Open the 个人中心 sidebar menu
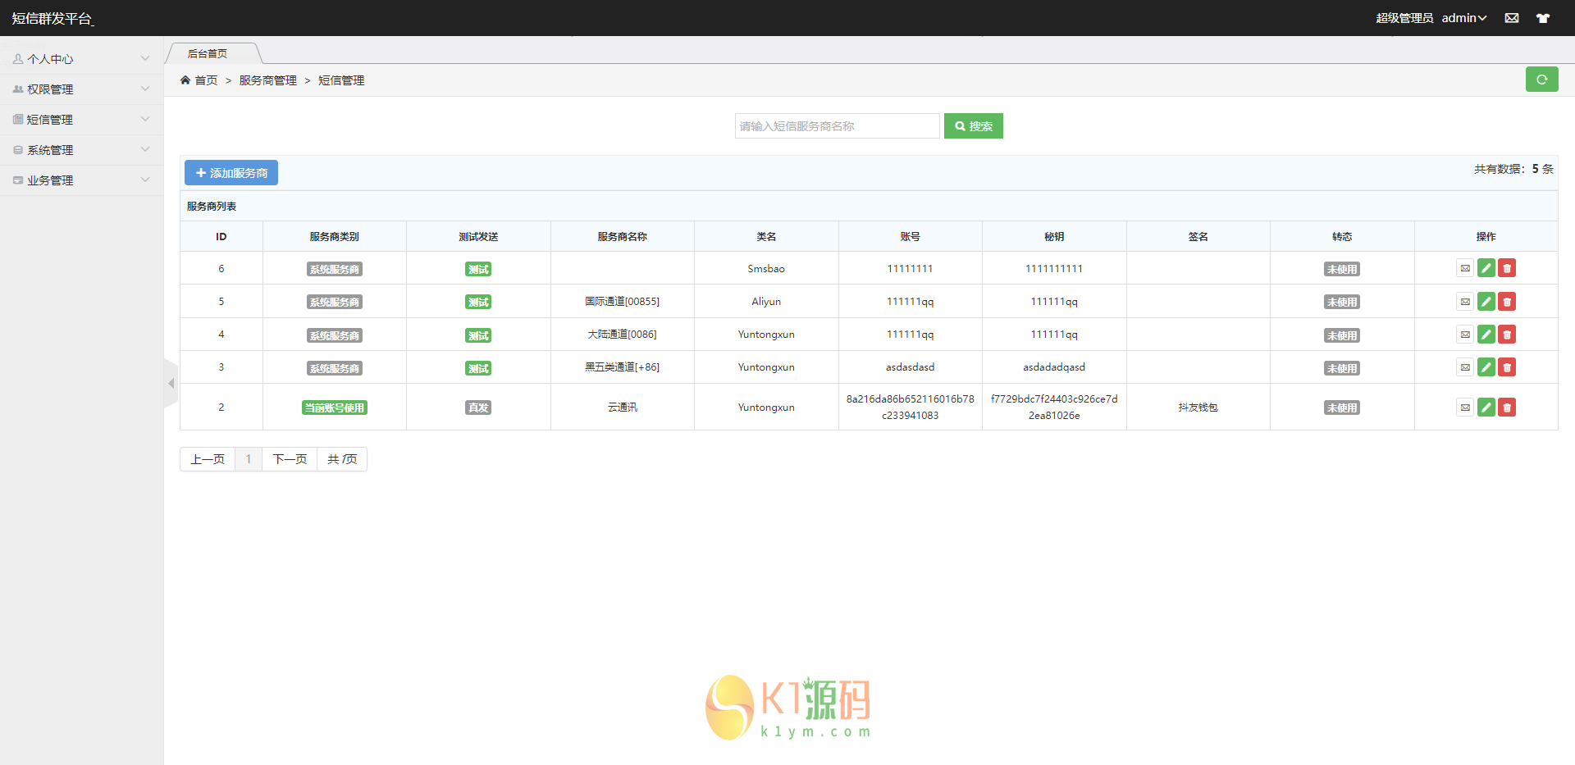 [82, 59]
